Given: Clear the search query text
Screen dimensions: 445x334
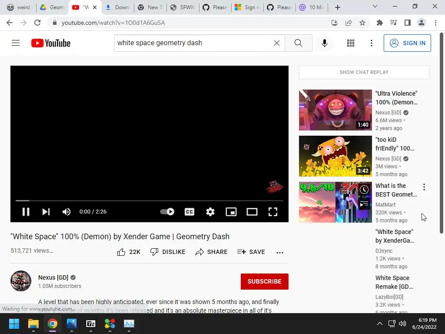Looking at the screenshot, I should point(277,43).
